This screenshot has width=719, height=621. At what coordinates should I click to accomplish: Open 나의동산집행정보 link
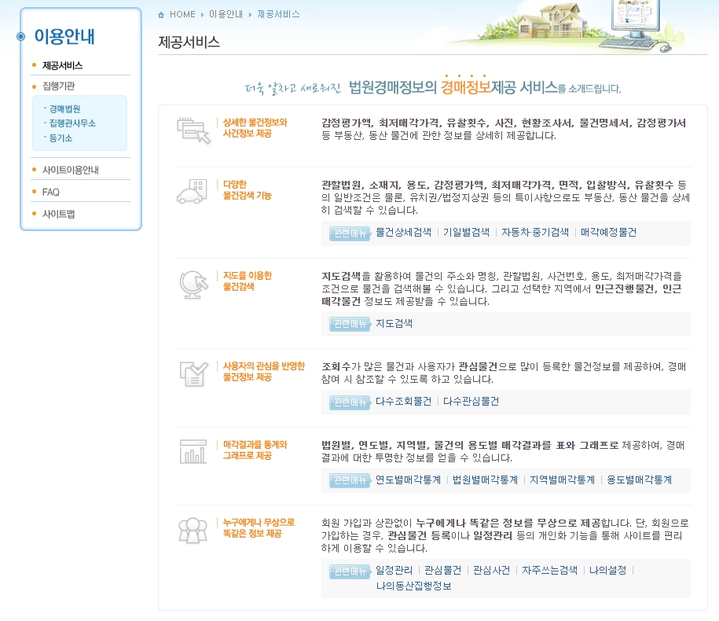tap(413, 586)
